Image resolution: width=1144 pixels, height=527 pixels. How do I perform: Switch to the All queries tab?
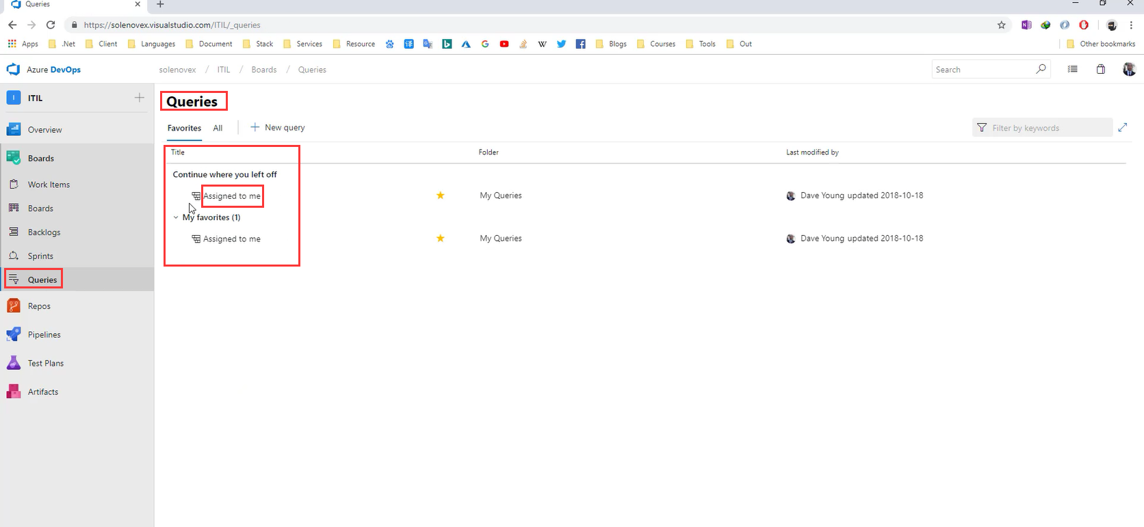pyautogui.click(x=218, y=128)
